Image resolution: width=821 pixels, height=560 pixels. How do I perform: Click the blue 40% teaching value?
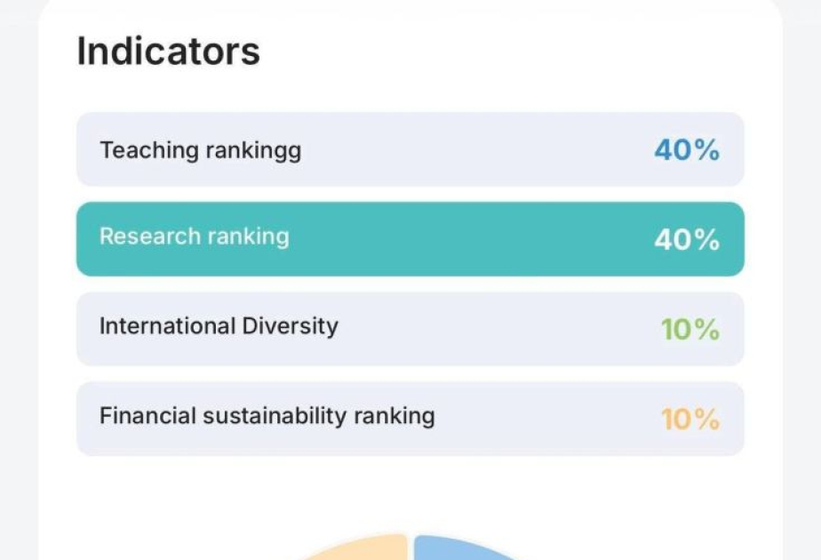coord(687,150)
